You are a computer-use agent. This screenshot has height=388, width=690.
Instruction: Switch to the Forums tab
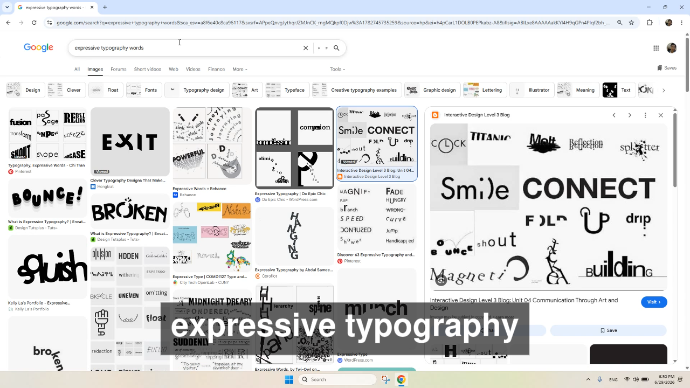click(119, 69)
